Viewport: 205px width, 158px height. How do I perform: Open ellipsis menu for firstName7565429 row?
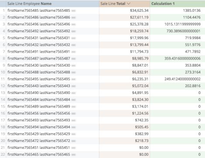[74, 134]
